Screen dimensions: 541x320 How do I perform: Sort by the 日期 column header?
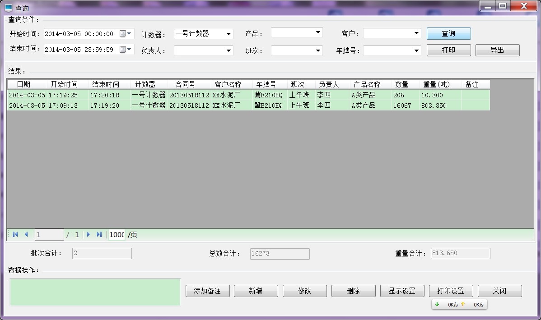27,84
